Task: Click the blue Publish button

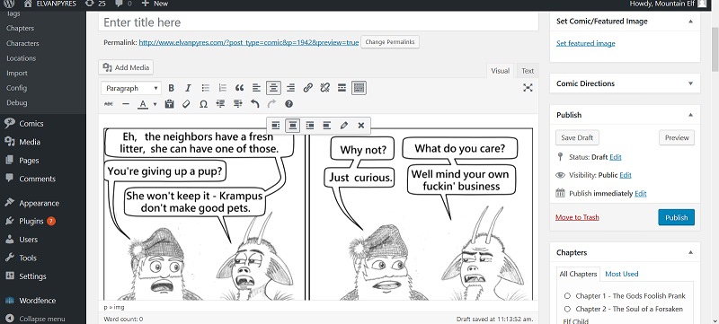Action: point(677,217)
